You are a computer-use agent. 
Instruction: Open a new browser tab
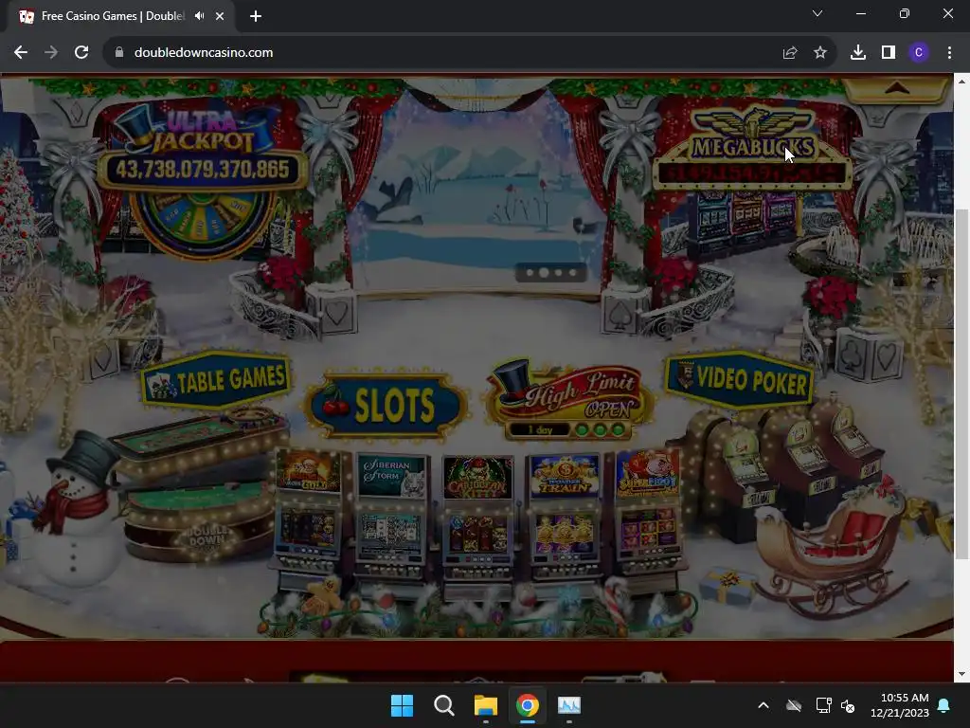(x=256, y=16)
